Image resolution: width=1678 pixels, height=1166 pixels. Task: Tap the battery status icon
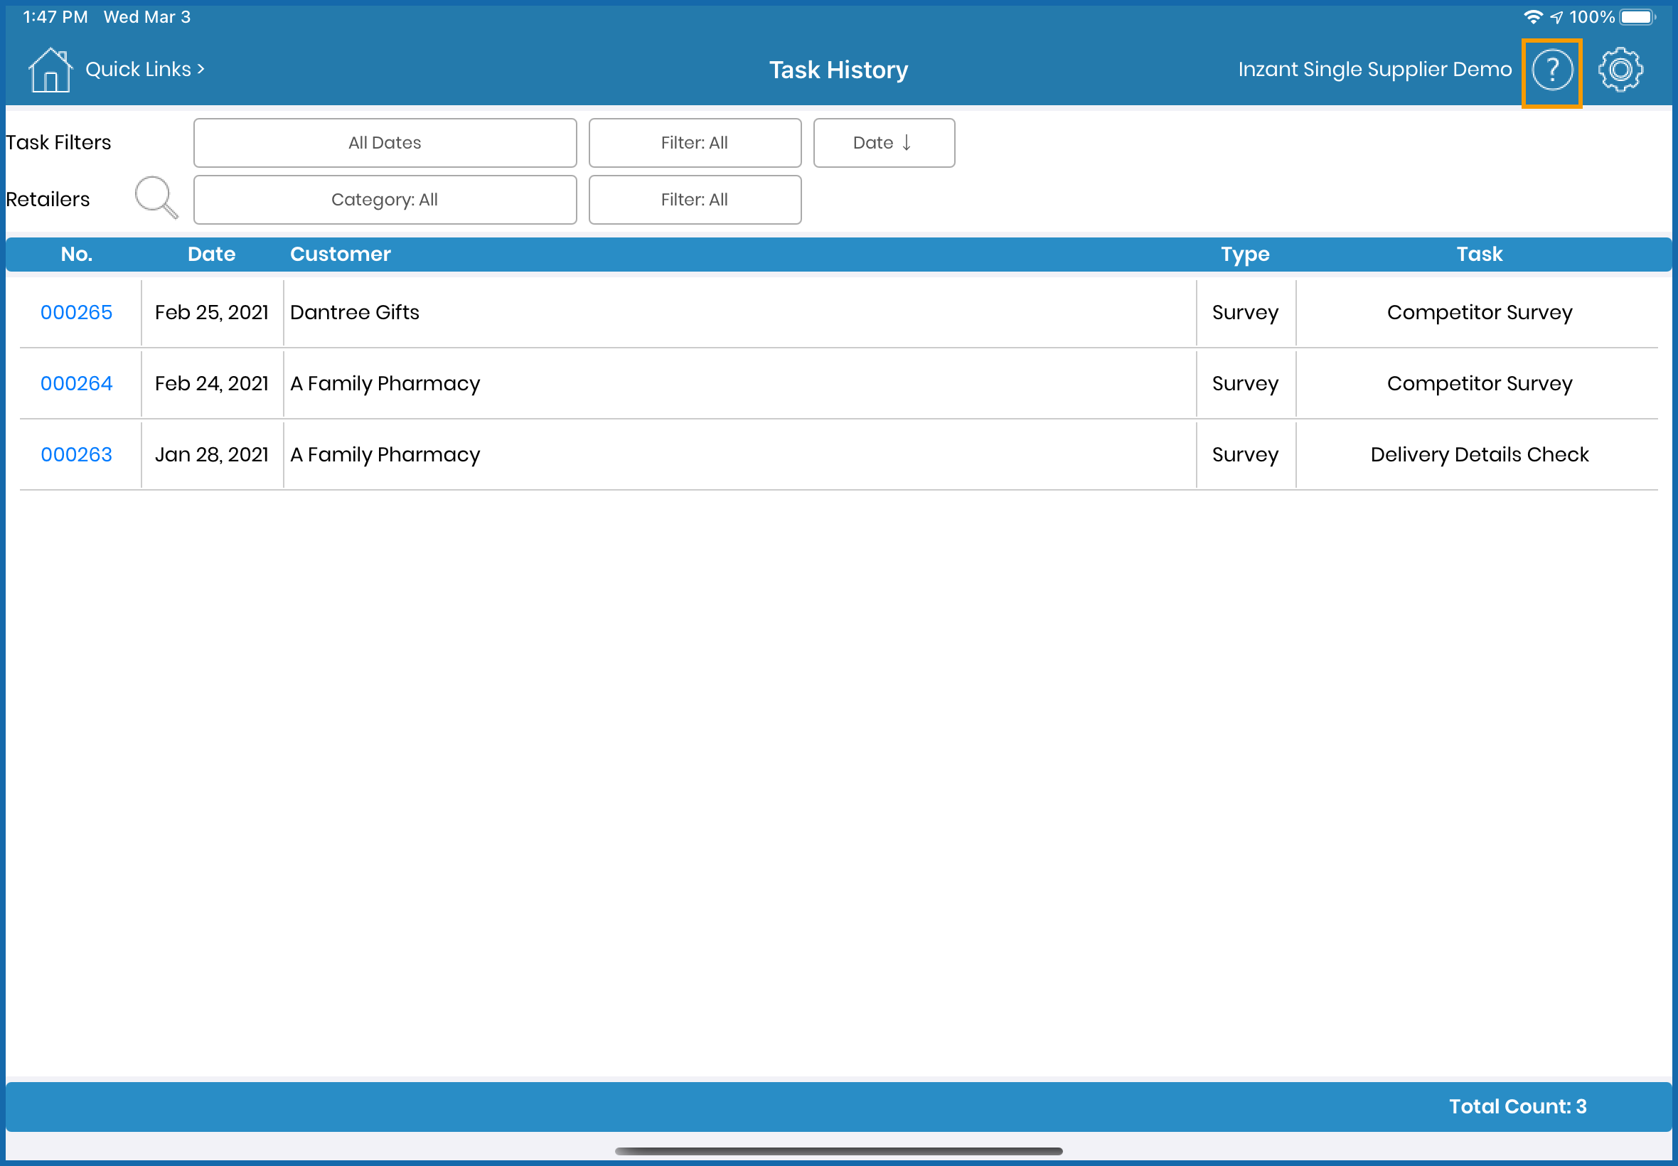(x=1636, y=17)
